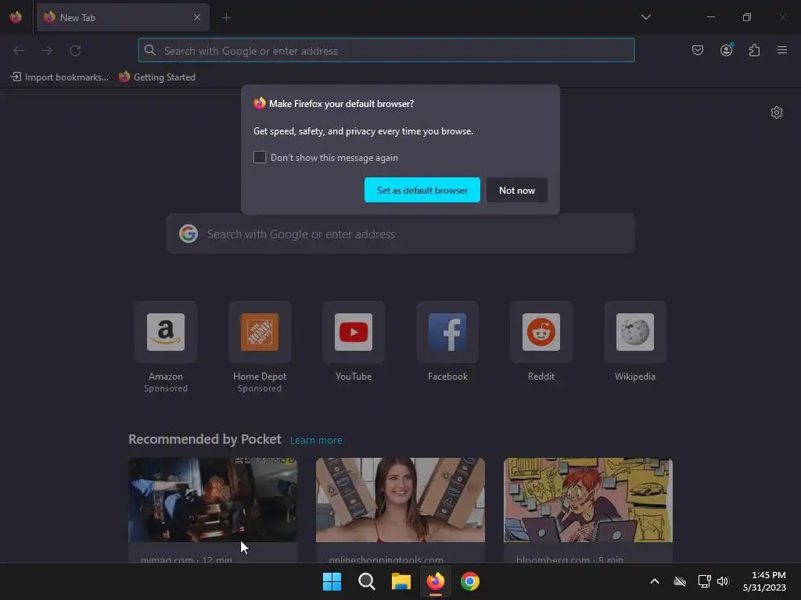Close the New Tab tab
The width and height of the screenshot is (801, 600).
tap(197, 17)
